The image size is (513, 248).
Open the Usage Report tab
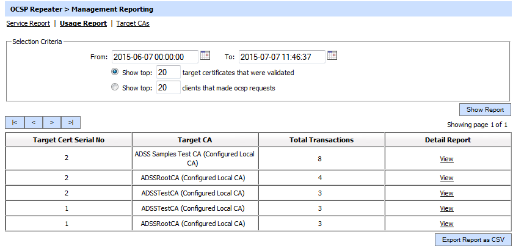pyautogui.click(x=83, y=23)
